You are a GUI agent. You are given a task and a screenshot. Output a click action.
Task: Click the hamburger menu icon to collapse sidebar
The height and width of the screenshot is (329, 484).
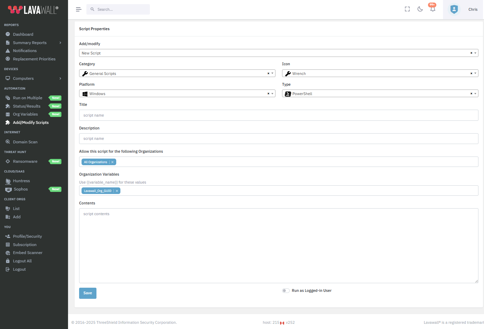pyautogui.click(x=78, y=9)
